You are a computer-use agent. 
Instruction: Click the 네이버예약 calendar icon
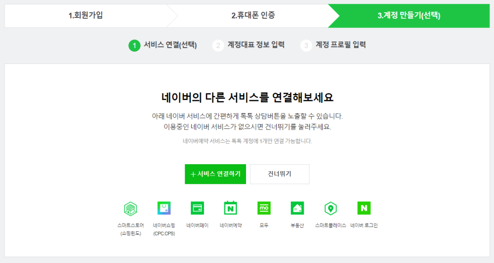point(231,208)
